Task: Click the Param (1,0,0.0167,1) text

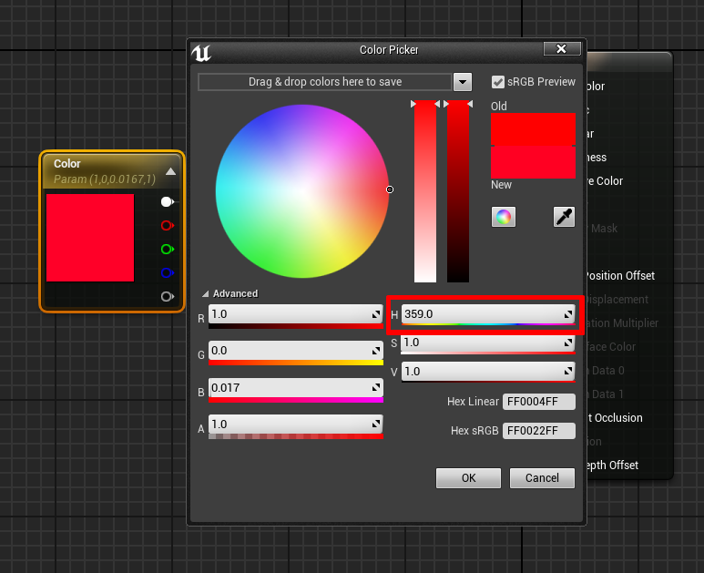Action: [x=105, y=179]
